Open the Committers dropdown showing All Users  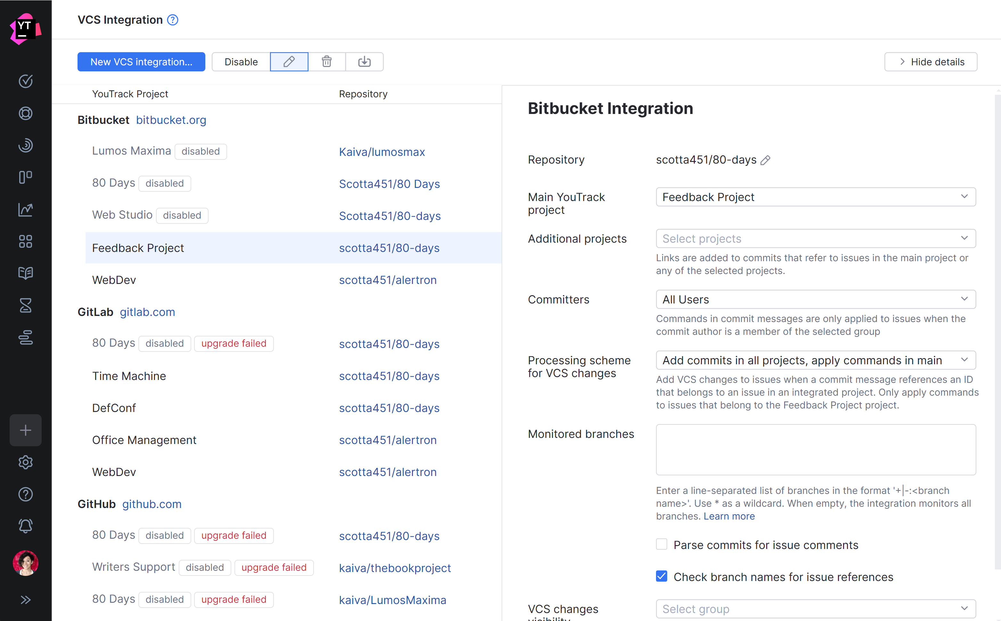coord(816,299)
